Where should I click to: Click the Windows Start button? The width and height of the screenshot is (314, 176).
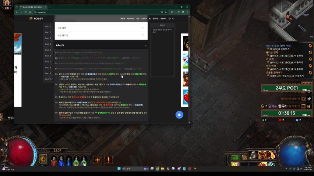pyautogui.click(x=119, y=169)
